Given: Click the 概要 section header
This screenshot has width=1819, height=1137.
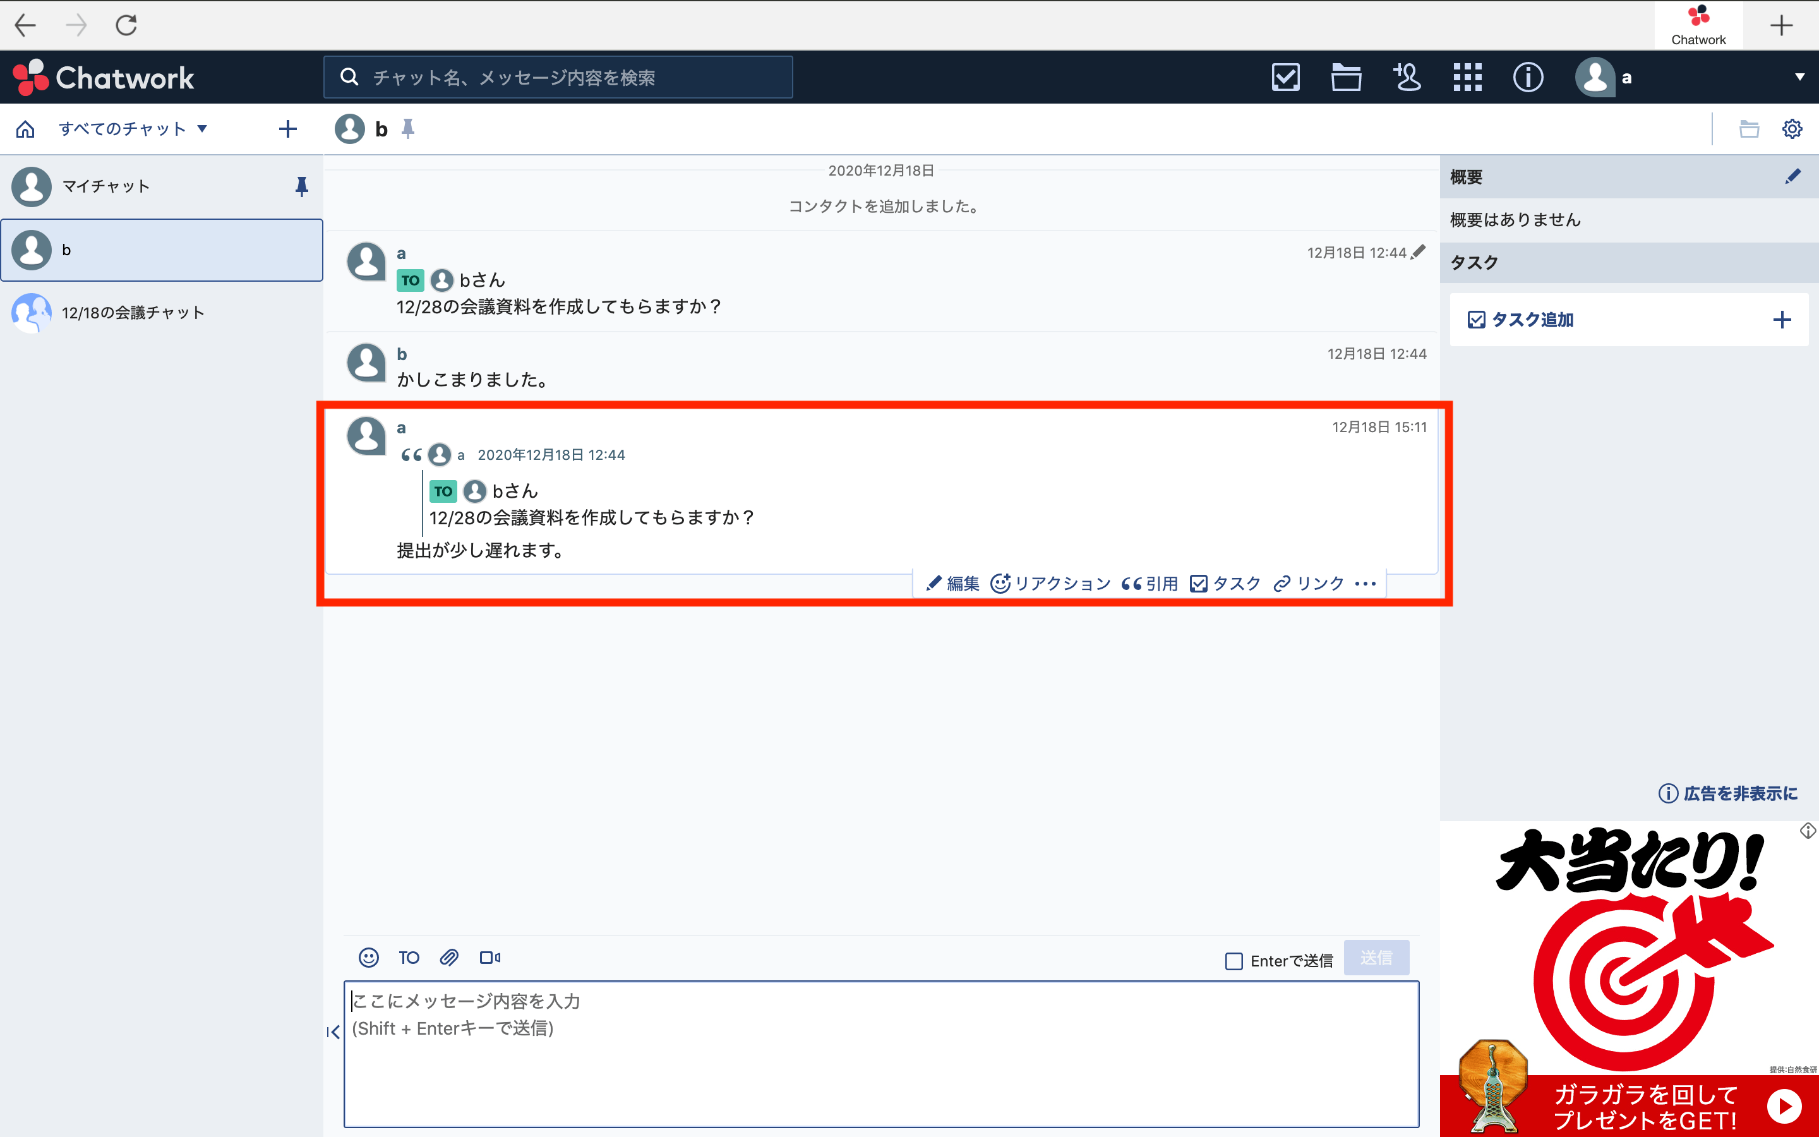Looking at the screenshot, I should pyautogui.click(x=1629, y=177).
